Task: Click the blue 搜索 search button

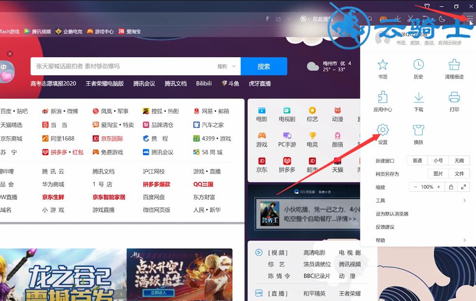Action: click(264, 66)
